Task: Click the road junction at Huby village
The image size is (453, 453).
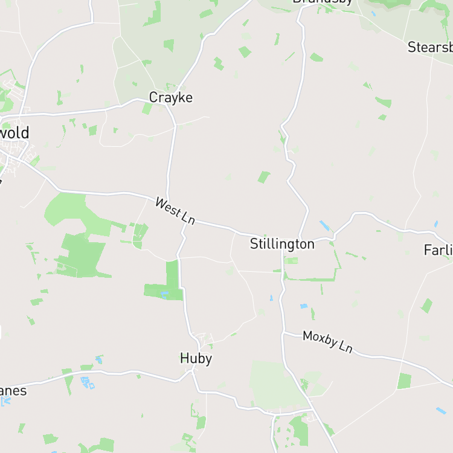Action: tap(193, 370)
